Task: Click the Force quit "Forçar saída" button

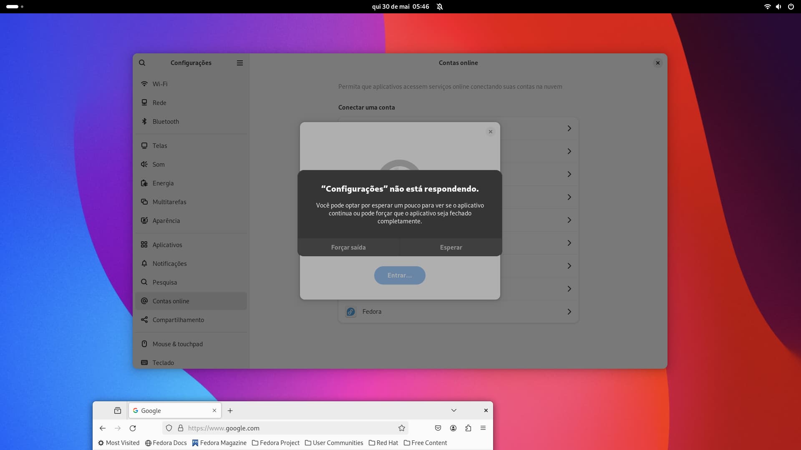Action: (x=348, y=247)
